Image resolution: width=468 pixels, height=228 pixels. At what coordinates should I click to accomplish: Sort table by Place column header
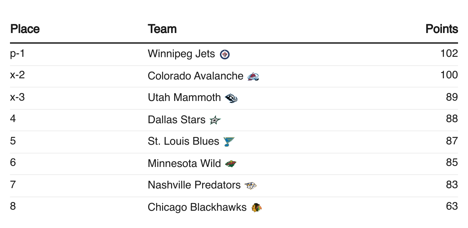tap(25, 29)
